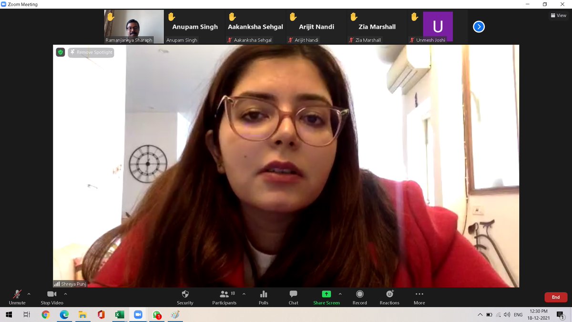The width and height of the screenshot is (572, 322).
Task: Change ENG input language in taskbar
Action: click(x=518, y=315)
